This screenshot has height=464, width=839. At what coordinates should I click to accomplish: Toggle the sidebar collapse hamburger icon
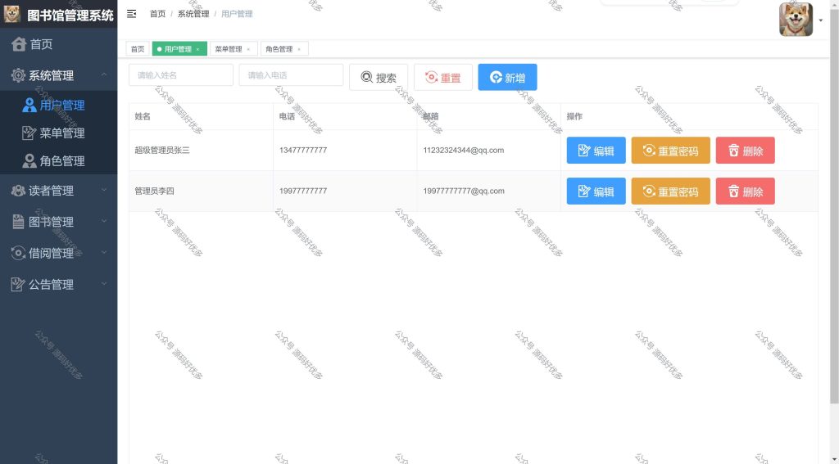(x=131, y=14)
